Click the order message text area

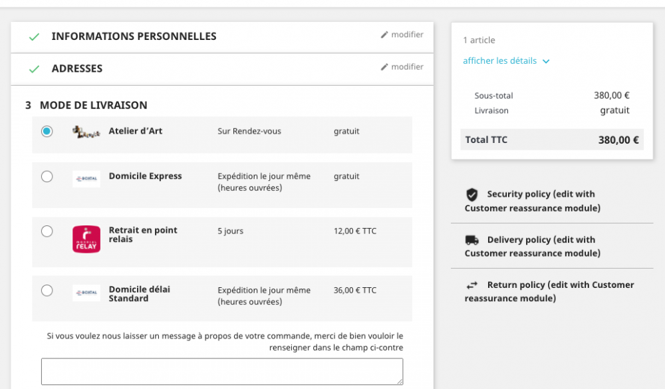pyautogui.click(x=221, y=371)
